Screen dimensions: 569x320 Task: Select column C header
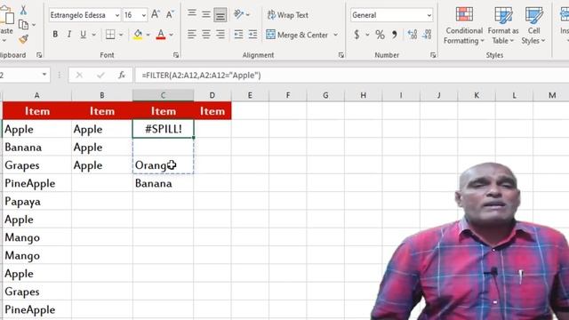[163, 95]
